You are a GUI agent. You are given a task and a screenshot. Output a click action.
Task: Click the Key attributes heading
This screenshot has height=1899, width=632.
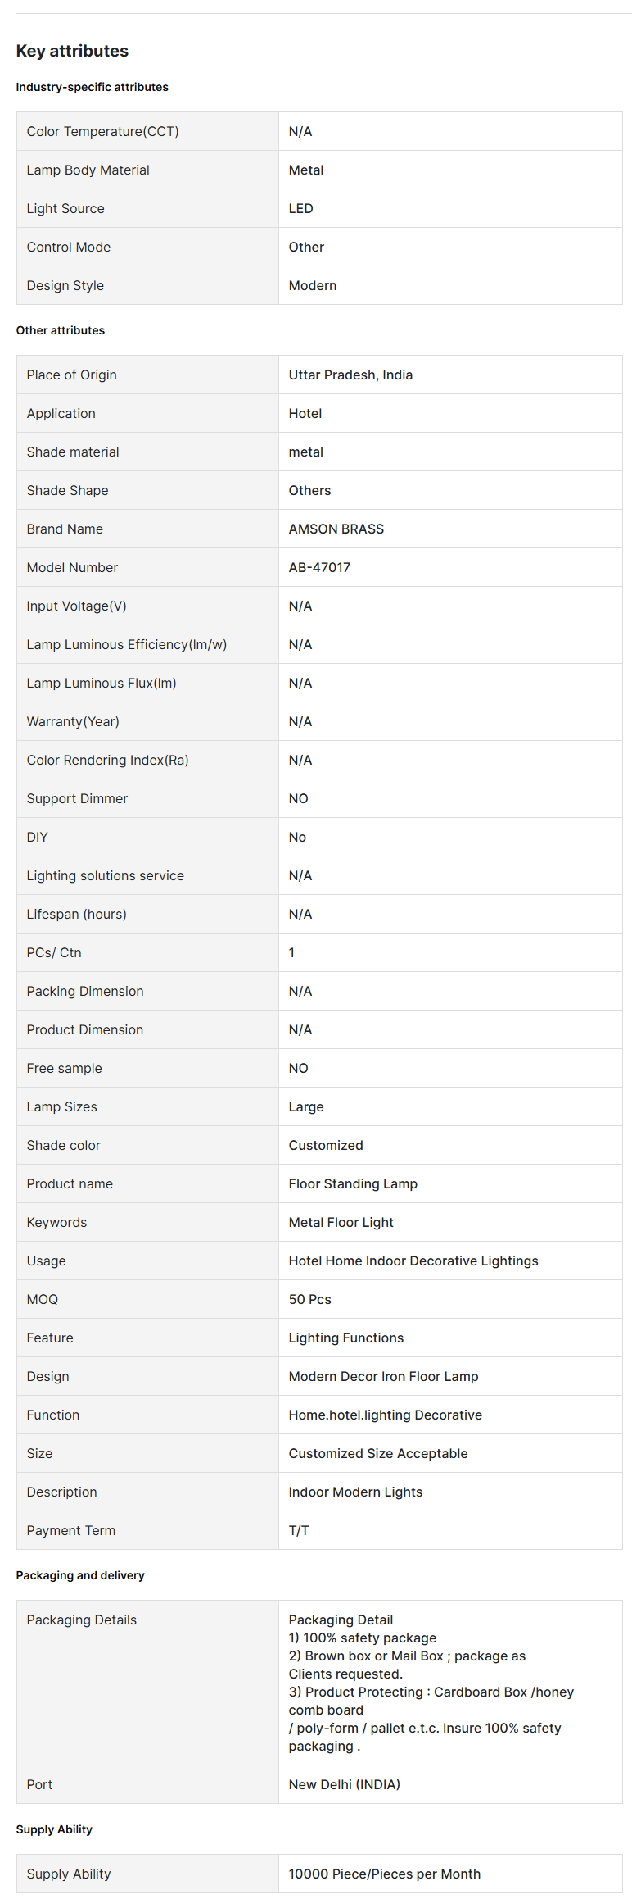point(72,51)
